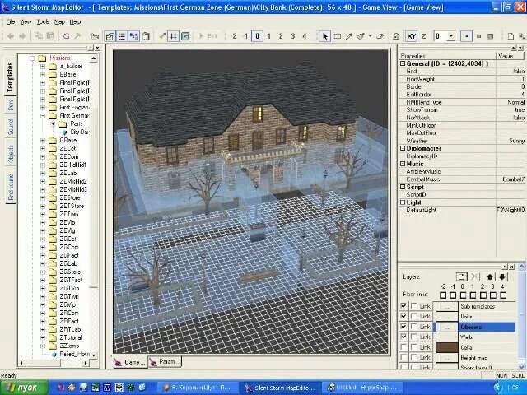Move layer up with the up arrow
The image size is (527, 395).
pyautogui.click(x=490, y=276)
